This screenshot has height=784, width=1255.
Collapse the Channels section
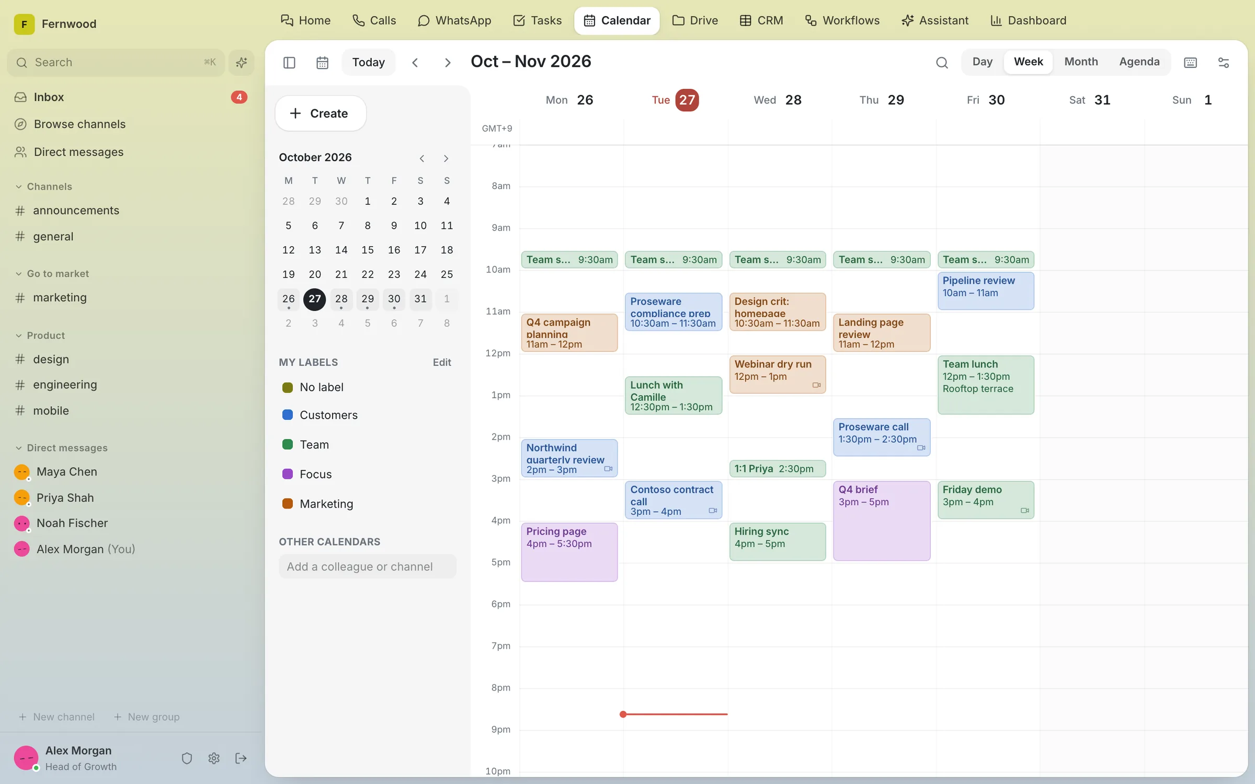click(44, 187)
